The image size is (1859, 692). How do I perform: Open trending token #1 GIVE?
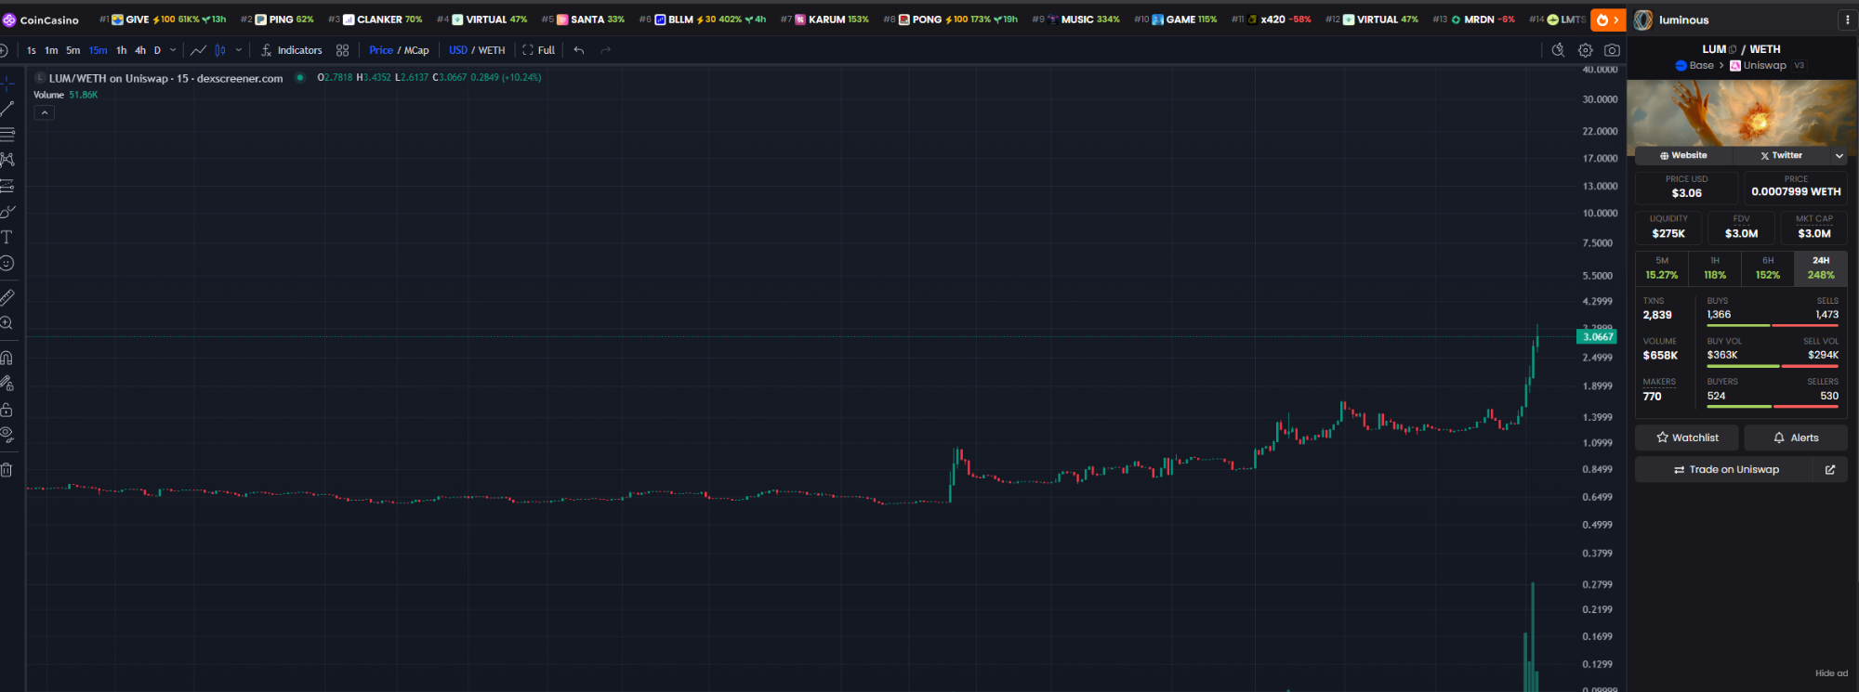[163, 20]
